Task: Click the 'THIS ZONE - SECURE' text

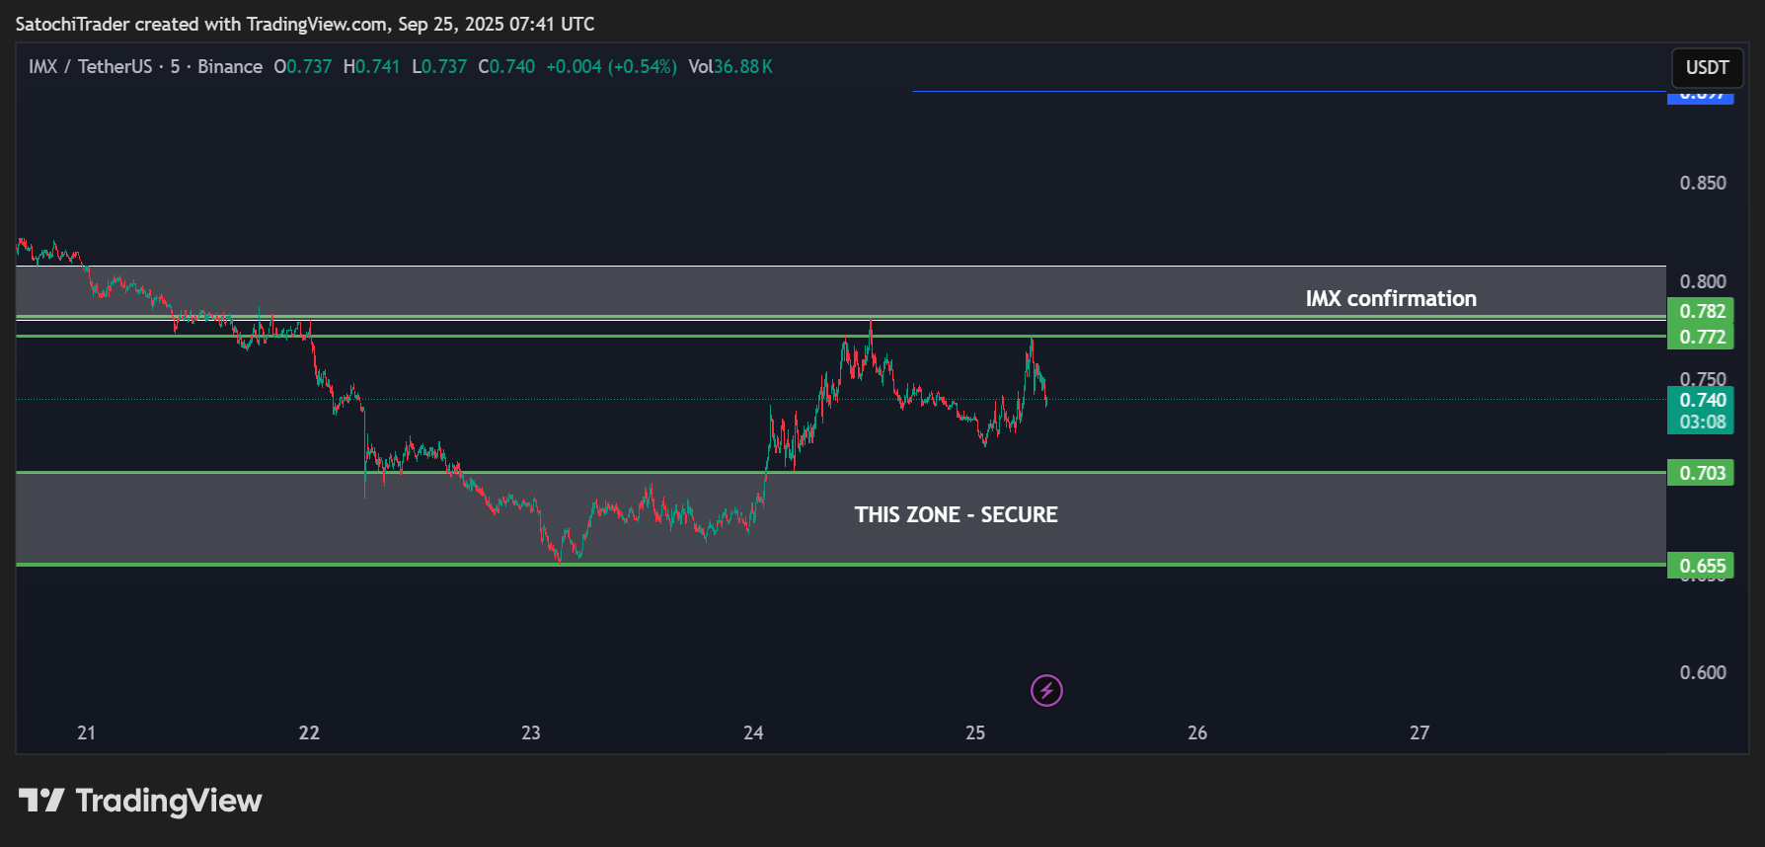Action: pos(956,514)
